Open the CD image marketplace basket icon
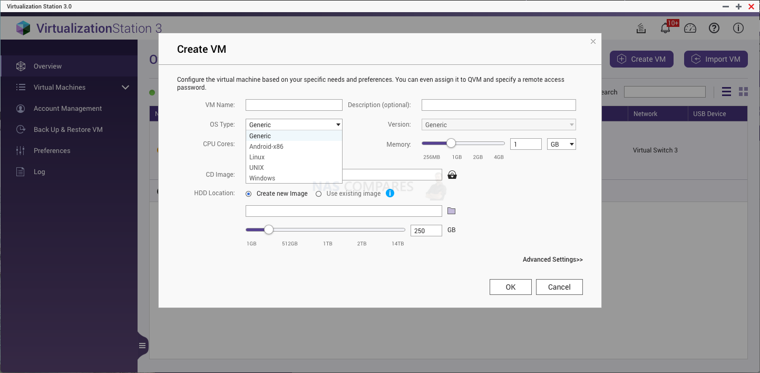This screenshot has height=373, width=760. tap(452, 175)
